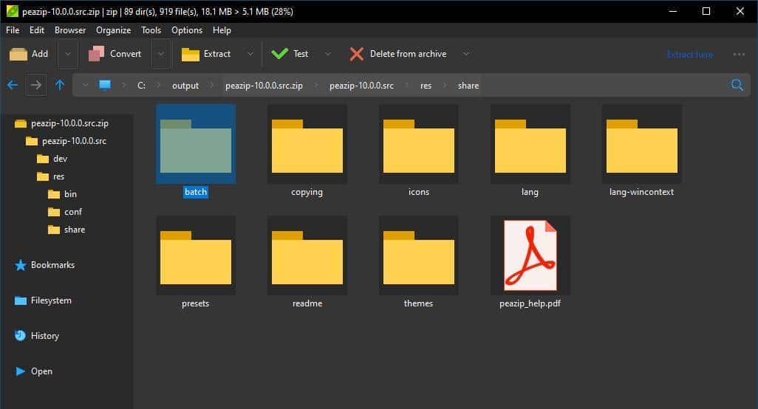Image resolution: width=758 pixels, height=409 pixels.
Task: Click the Extract here link
Action: click(689, 54)
